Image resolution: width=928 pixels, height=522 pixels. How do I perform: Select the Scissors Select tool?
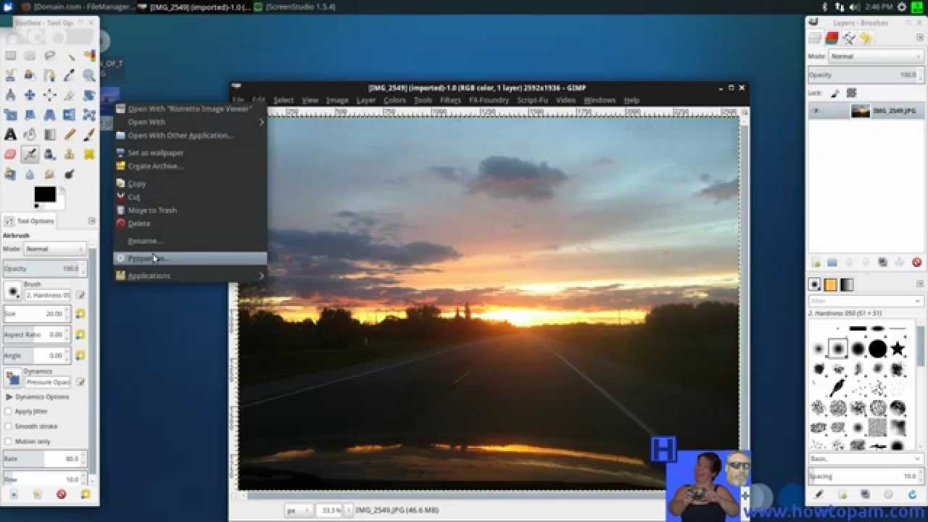point(10,75)
